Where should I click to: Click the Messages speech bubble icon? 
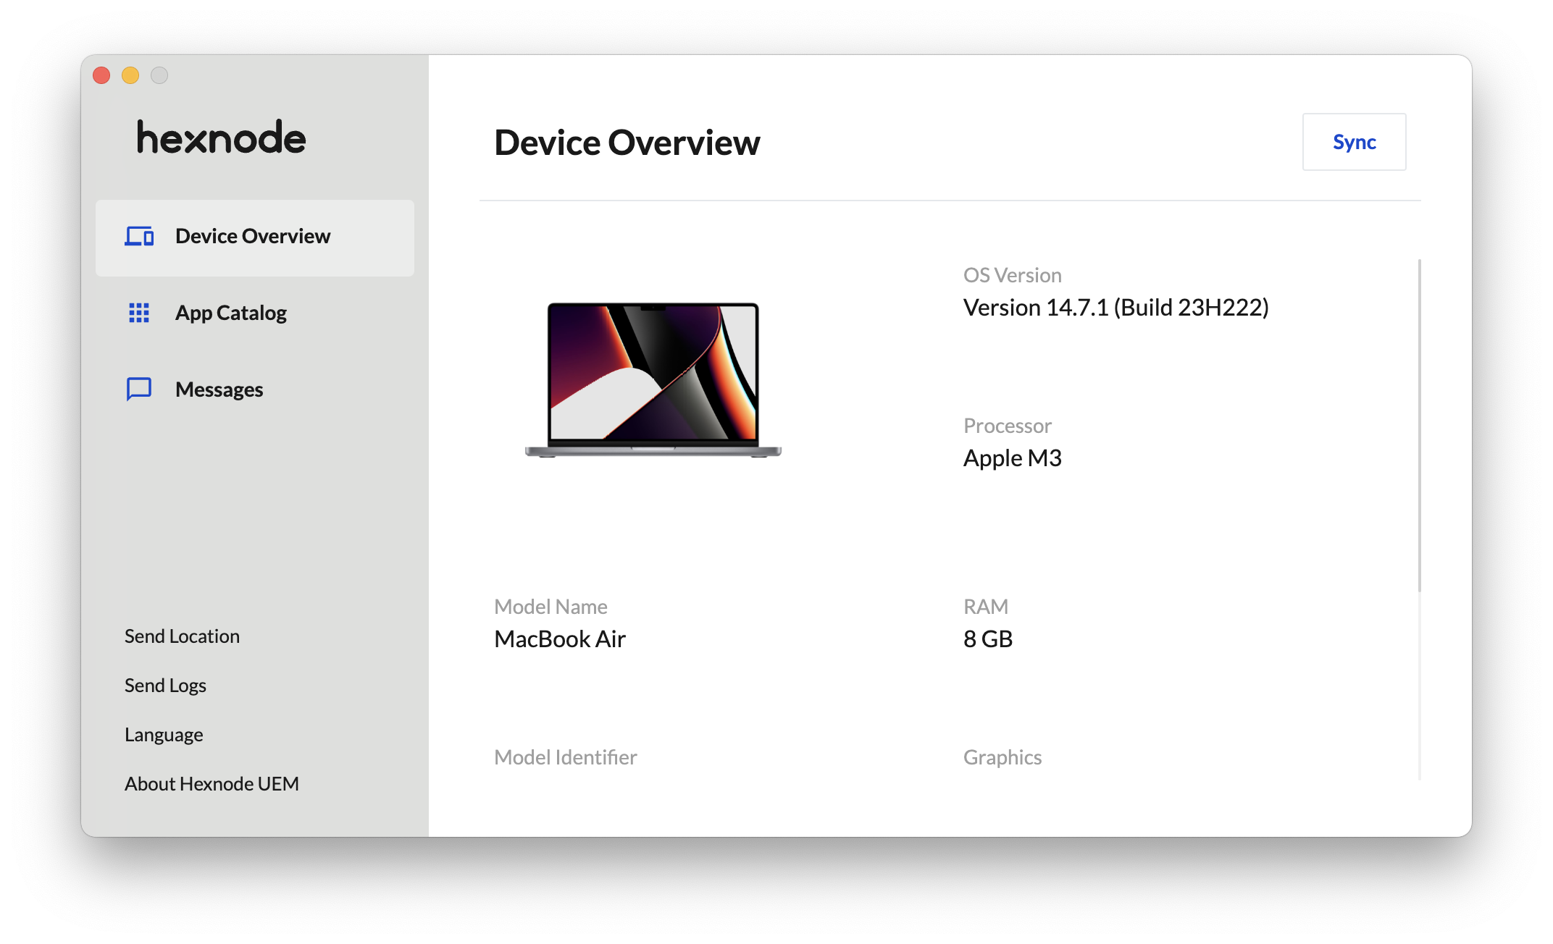point(139,389)
